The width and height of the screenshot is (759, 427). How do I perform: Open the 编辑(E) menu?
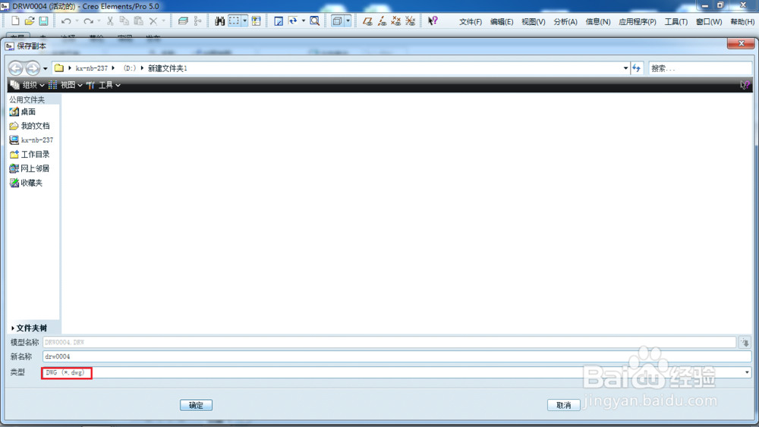coord(502,22)
